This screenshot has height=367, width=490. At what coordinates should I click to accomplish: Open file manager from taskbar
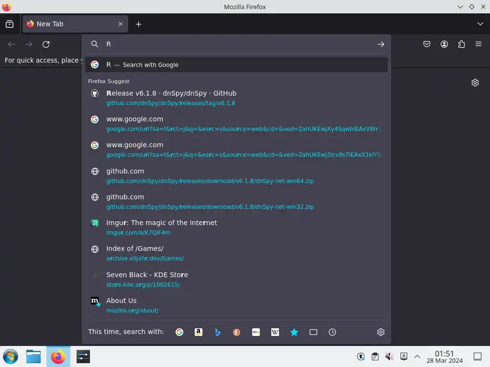33,356
